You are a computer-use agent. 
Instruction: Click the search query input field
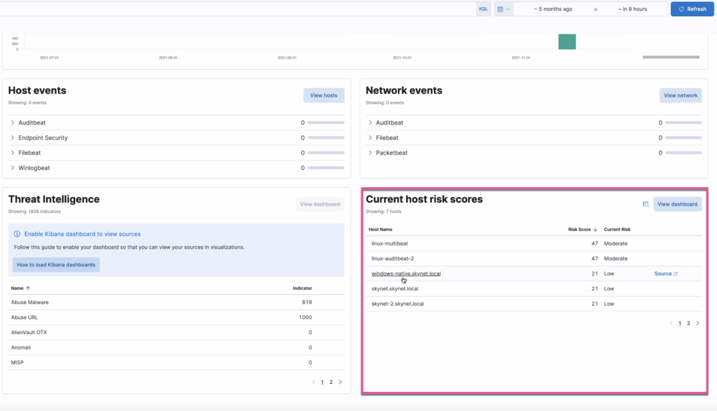click(236, 9)
